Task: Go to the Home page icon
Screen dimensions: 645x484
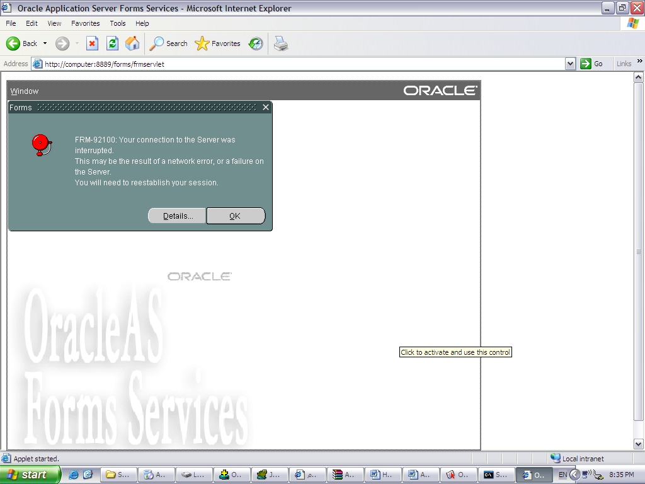Action: pos(132,43)
